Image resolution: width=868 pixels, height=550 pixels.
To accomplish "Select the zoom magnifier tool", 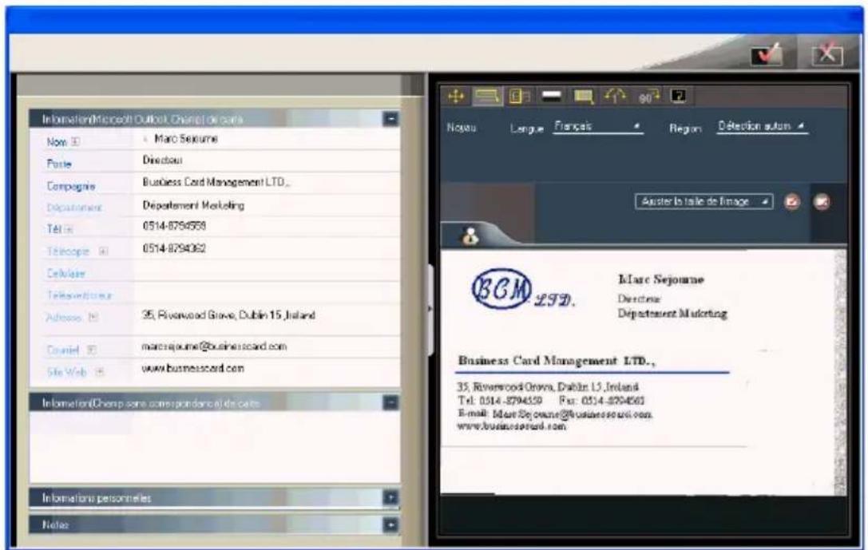I will pos(584,97).
